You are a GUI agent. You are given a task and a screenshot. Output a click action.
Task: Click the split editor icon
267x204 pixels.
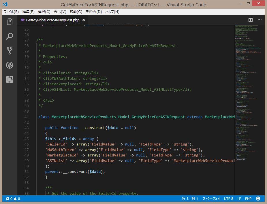(251, 20)
